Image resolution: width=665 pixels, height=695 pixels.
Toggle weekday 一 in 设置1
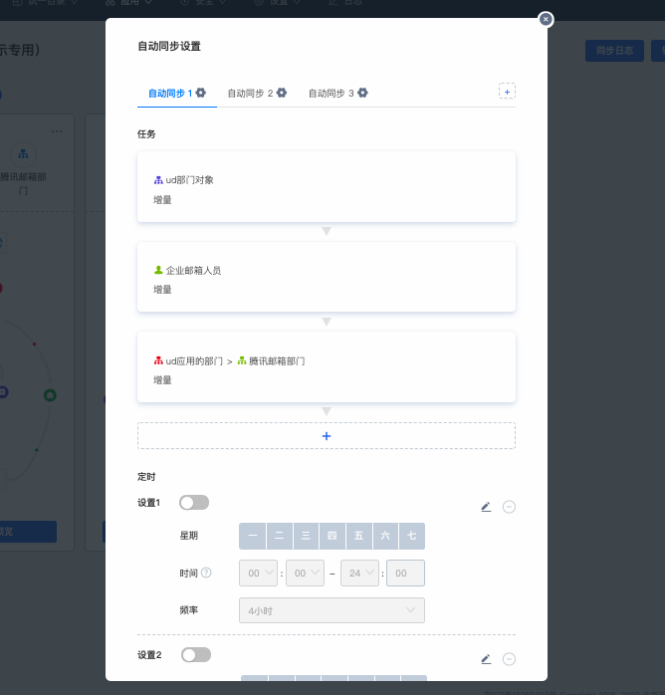(253, 536)
